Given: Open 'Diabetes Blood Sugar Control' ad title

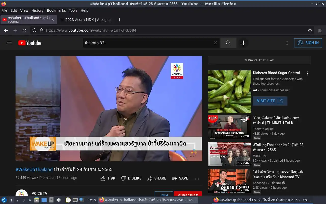Looking at the screenshot, I should (276, 73).
